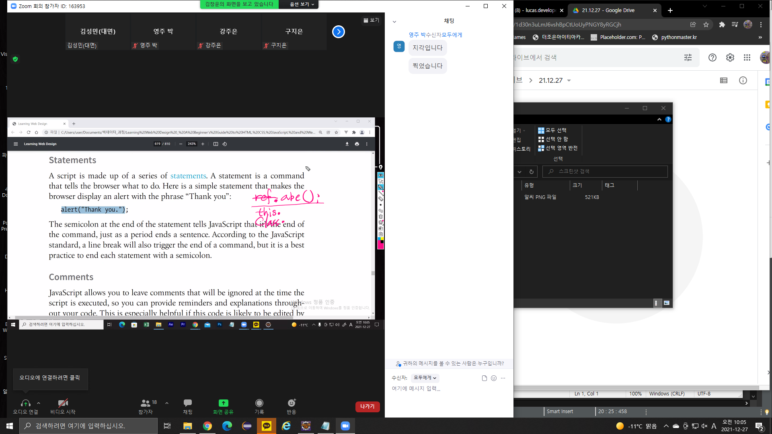Click the Record button icon

coord(259,403)
